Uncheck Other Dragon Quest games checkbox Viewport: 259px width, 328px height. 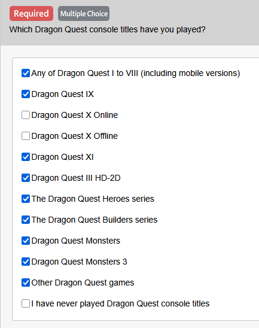[x=26, y=283]
